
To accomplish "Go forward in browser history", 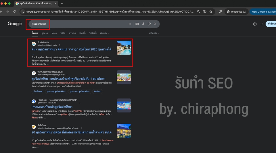I will 7,11.
